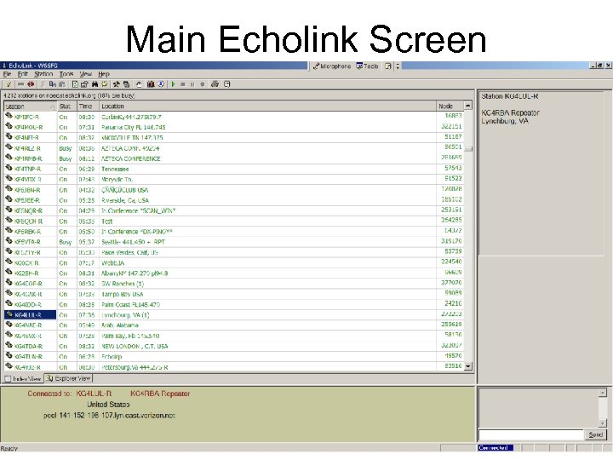
Task: Click the chat box scroll-up arrow
Action: tap(603, 393)
